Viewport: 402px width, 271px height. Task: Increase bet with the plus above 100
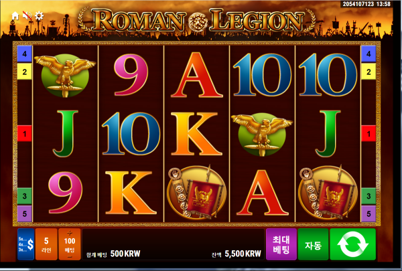pos(70,233)
